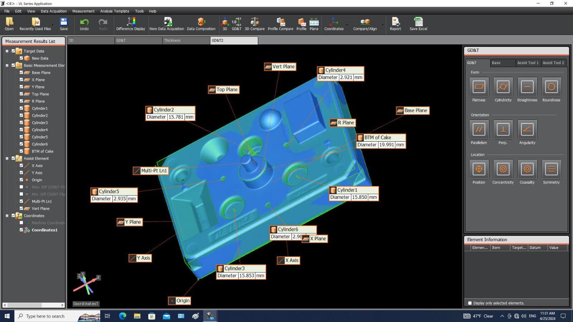
Task: Generate a Report from the toolbar
Action: click(395, 24)
